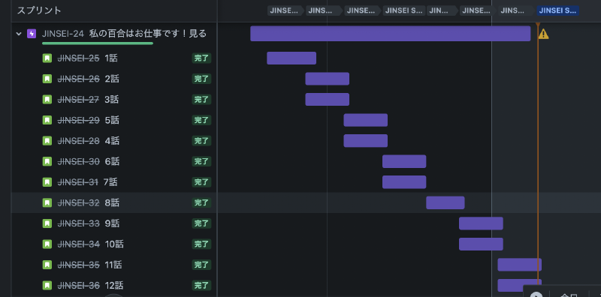
Task: Click the 完了 status badge on the 8話 row
Action: [201, 202]
